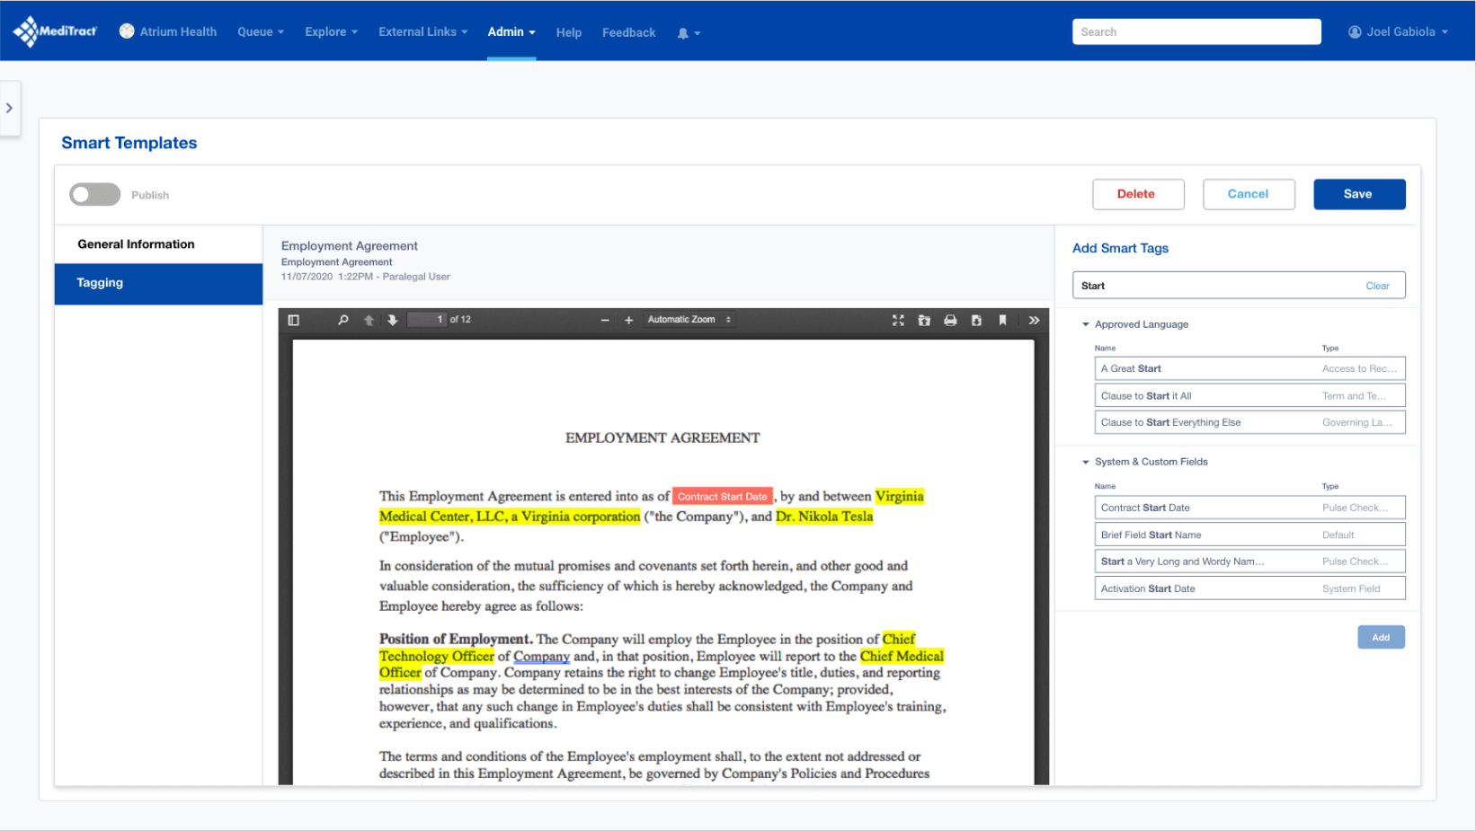1476x831 pixels.
Task: Select the A Great Start row
Action: tap(1249, 368)
